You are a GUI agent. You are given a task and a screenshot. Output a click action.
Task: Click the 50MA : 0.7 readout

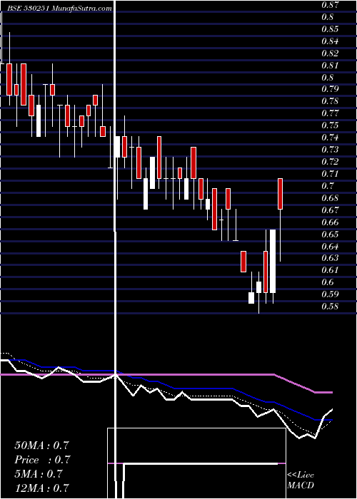point(41,446)
